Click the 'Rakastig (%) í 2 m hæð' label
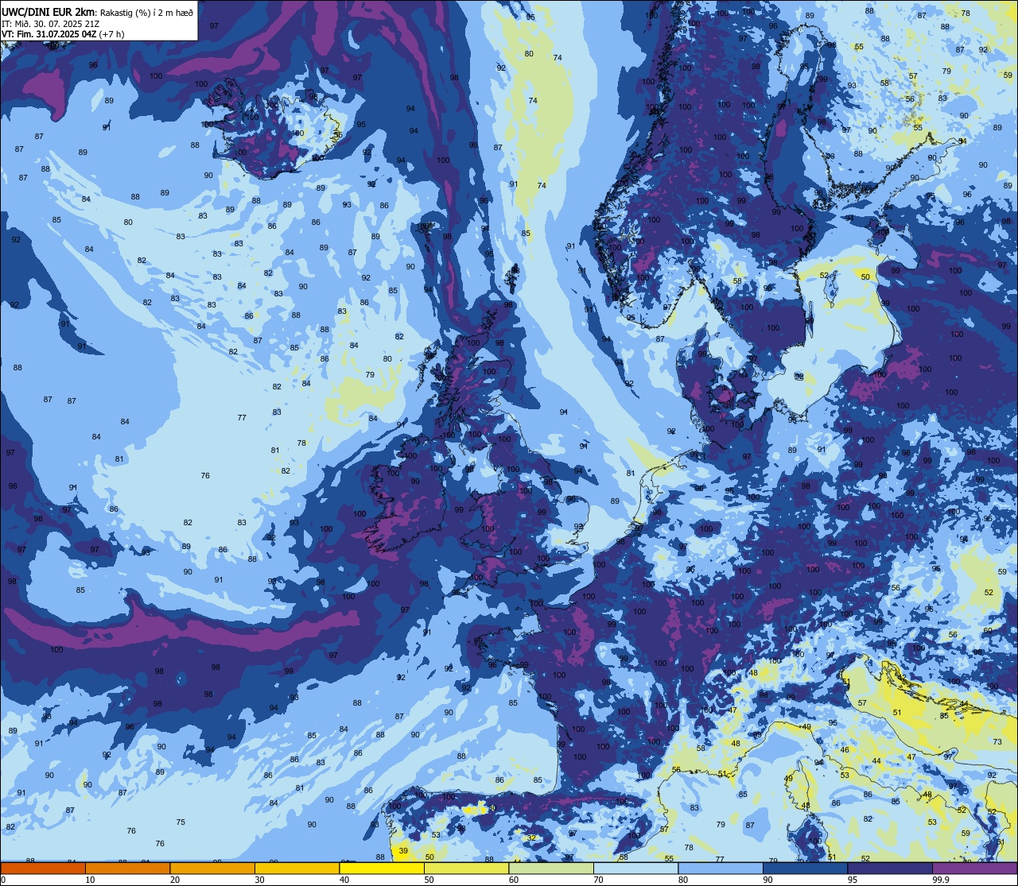 point(146,12)
